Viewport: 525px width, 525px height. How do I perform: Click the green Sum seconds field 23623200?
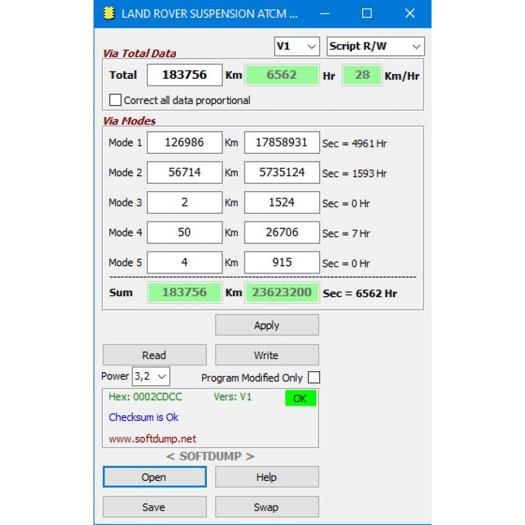[282, 292]
